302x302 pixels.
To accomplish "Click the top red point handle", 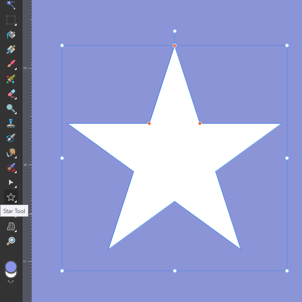I will point(175,46).
